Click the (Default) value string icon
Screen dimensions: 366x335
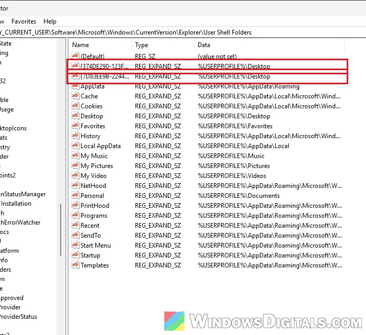pos(75,56)
